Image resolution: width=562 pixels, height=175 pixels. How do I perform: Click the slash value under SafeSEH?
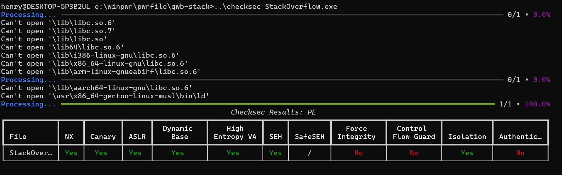pos(310,153)
